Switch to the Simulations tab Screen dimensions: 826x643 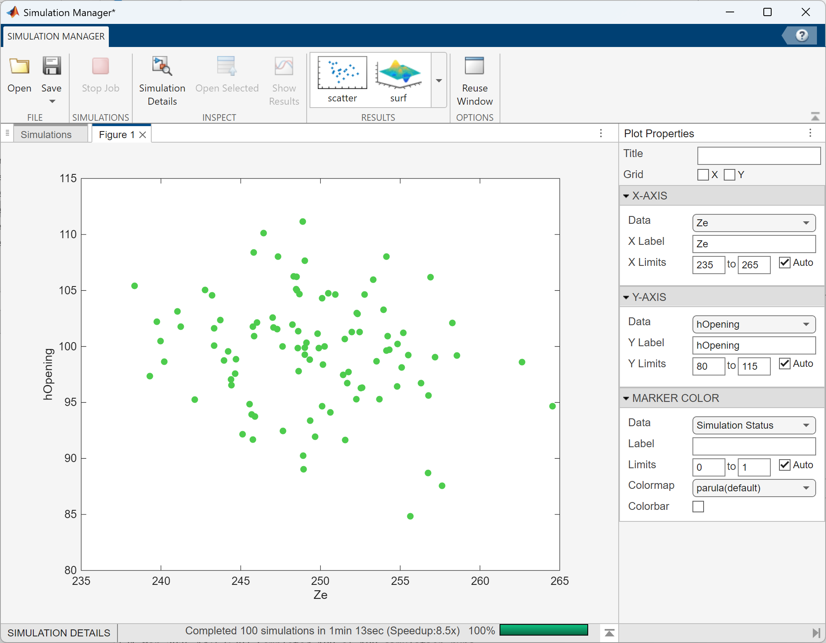pos(46,135)
